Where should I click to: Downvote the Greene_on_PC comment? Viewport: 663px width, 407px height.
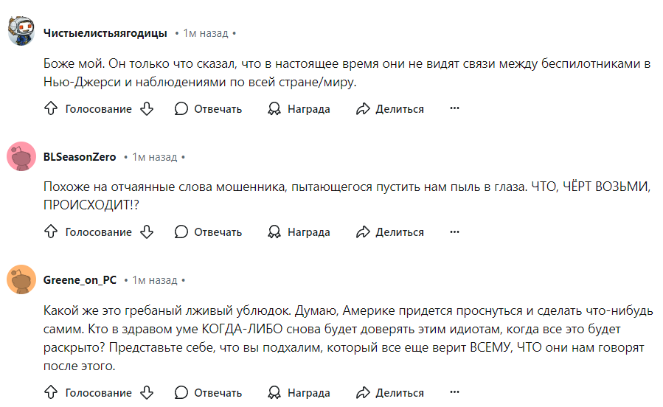147,392
